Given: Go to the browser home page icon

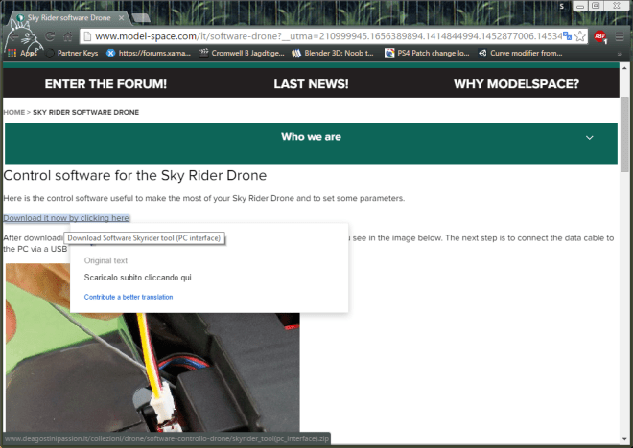Looking at the screenshot, I should (69, 36).
